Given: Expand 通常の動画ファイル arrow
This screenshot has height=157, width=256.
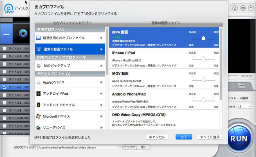Looking at the screenshot, I should (101, 49).
